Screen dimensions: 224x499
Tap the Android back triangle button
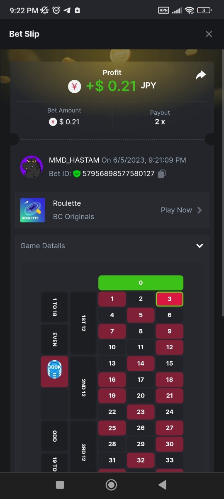pyautogui.click(x=162, y=485)
